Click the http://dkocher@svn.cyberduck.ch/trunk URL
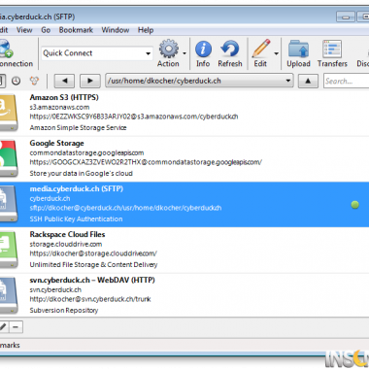369x369 pixels. (x=90, y=299)
